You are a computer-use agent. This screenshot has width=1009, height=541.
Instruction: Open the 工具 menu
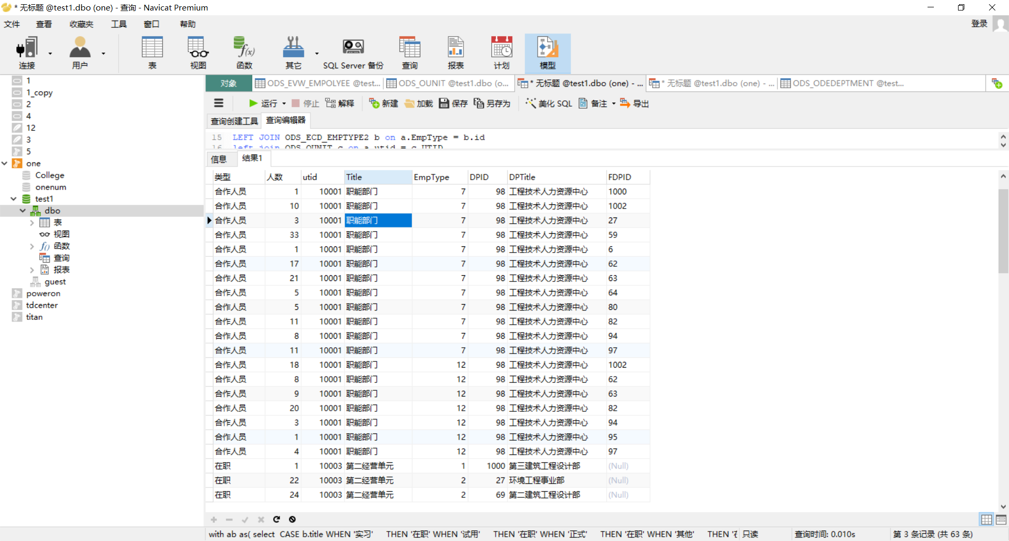tap(119, 24)
